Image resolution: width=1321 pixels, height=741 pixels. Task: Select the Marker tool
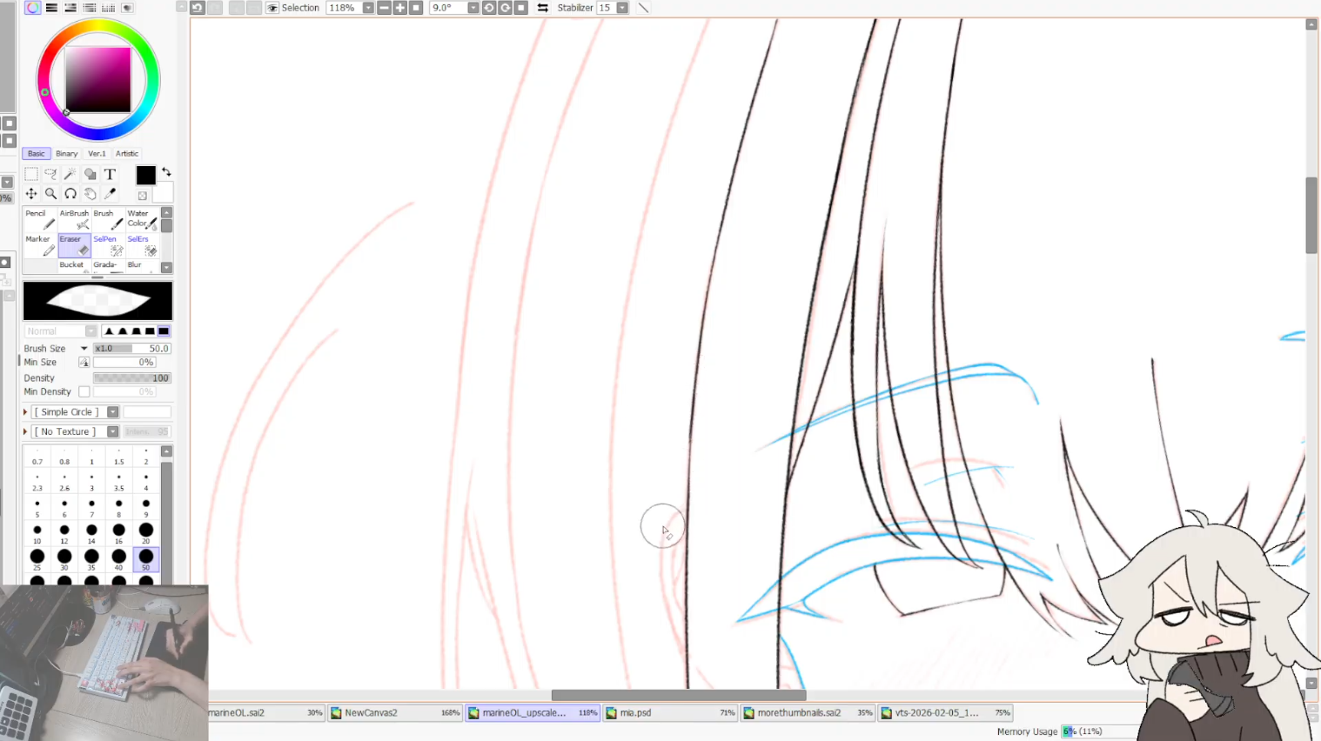[40, 245]
